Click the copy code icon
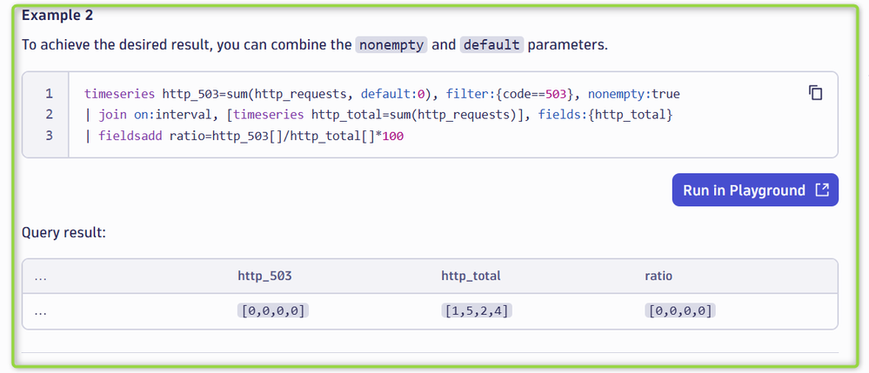The width and height of the screenshot is (869, 373). click(x=815, y=93)
